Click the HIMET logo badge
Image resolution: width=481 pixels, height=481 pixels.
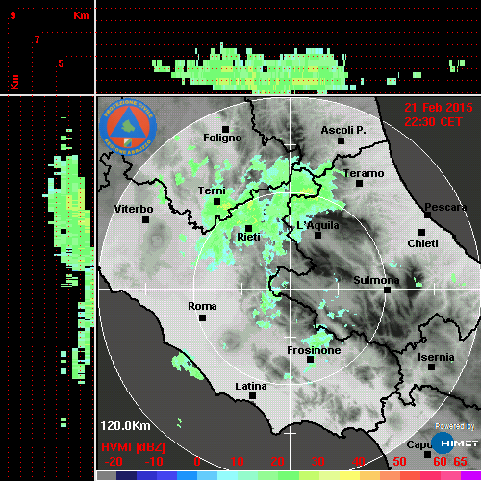[455, 443]
